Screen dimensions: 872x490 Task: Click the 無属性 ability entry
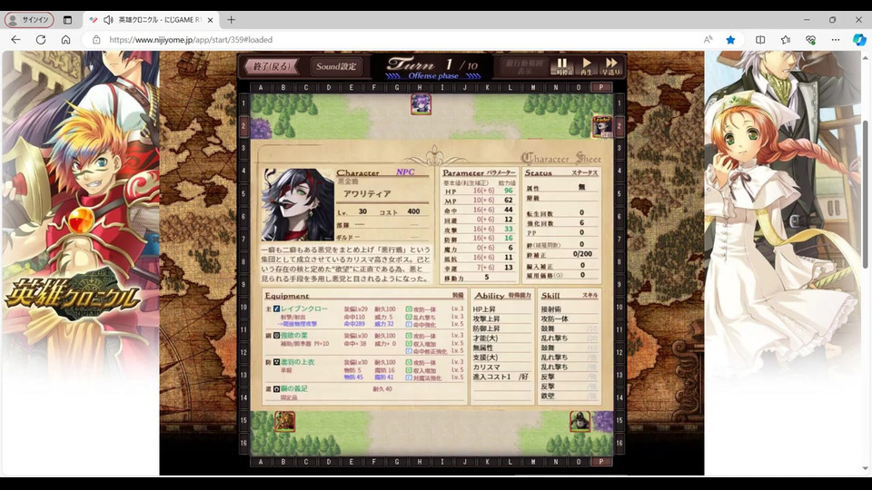482,348
